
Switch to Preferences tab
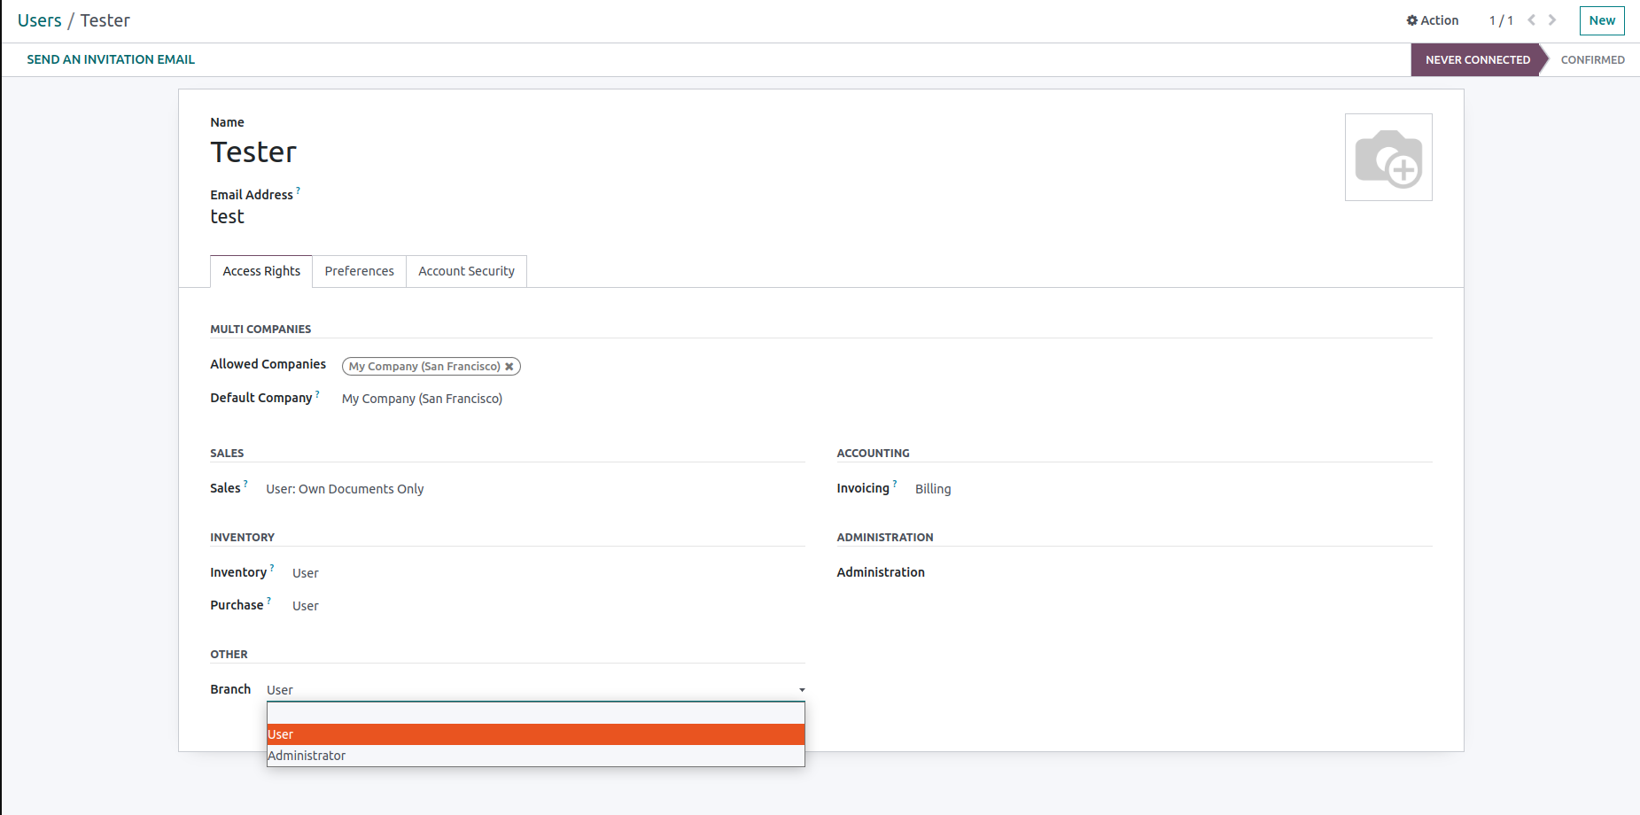click(x=359, y=271)
